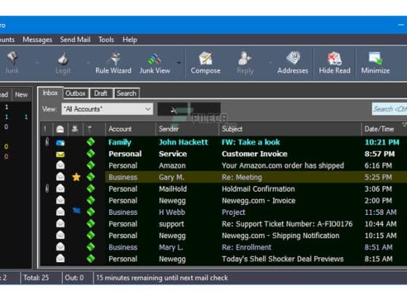
Task: Click the Hide Read button
Action: 334,62
